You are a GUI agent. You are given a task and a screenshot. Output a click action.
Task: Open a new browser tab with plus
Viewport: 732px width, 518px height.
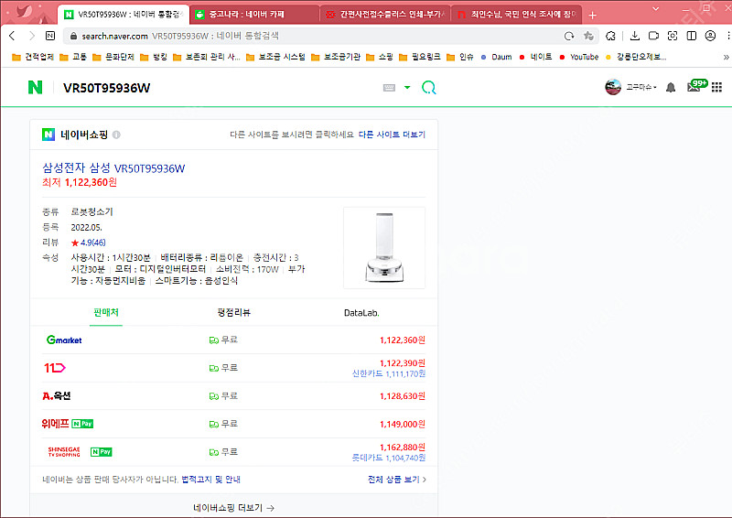tap(592, 15)
